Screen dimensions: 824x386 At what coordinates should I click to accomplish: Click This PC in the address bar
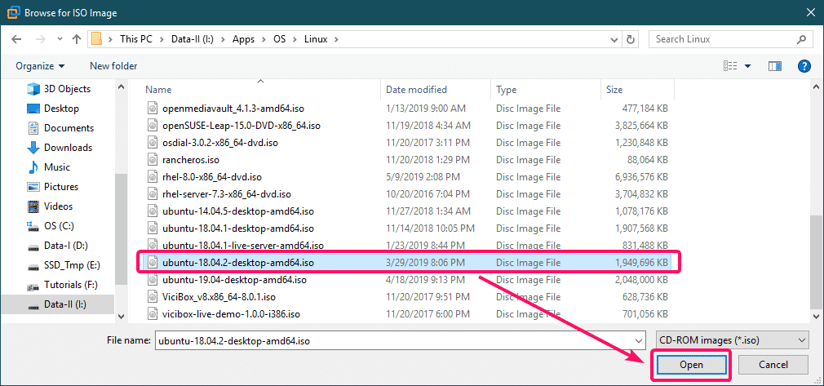click(x=136, y=39)
